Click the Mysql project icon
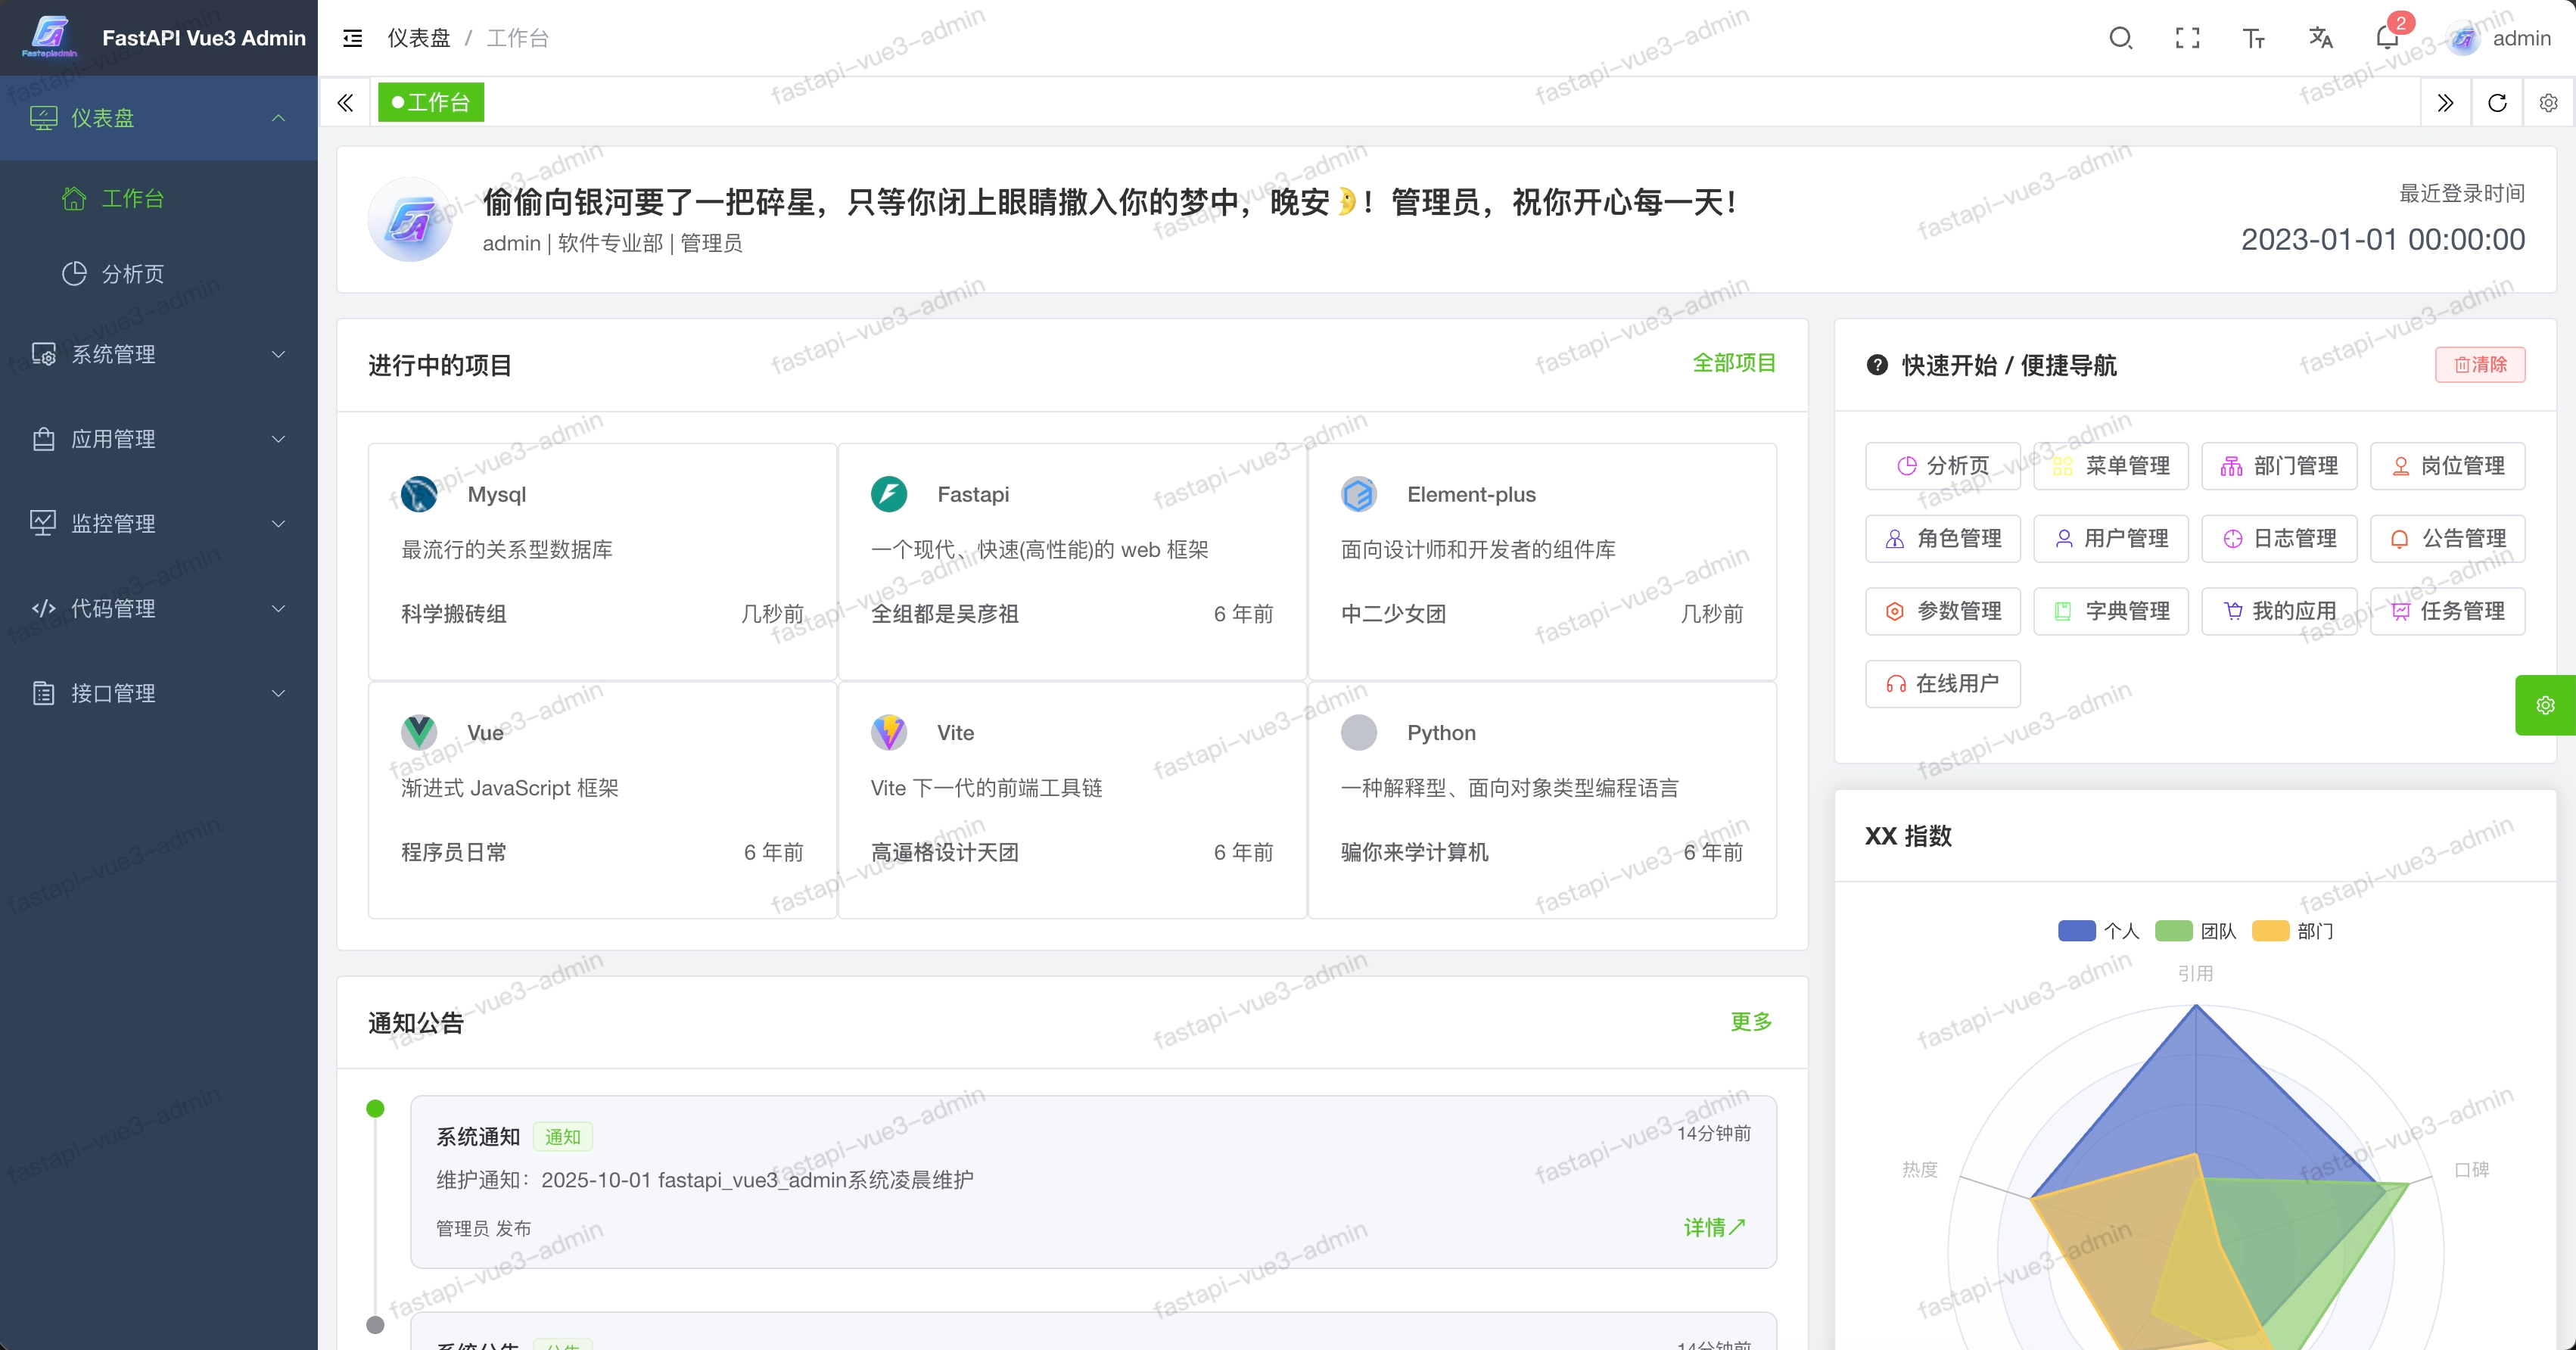 tap(419, 494)
